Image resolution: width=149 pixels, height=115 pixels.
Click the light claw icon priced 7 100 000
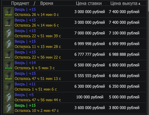tap(9, 33)
